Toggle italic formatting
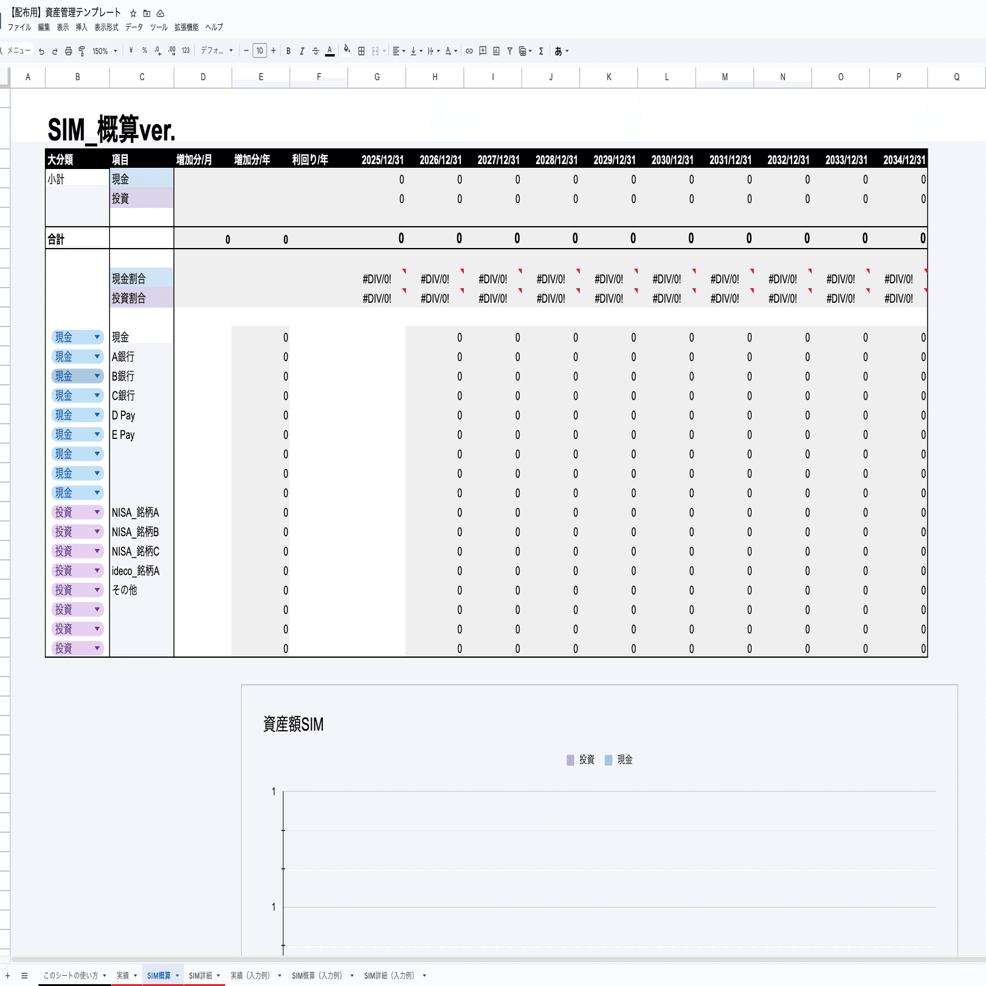 301,50
